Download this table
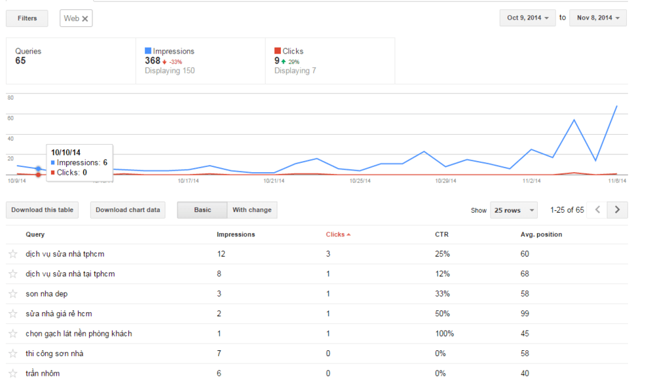The height and width of the screenshot is (379, 655). (42, 210)
